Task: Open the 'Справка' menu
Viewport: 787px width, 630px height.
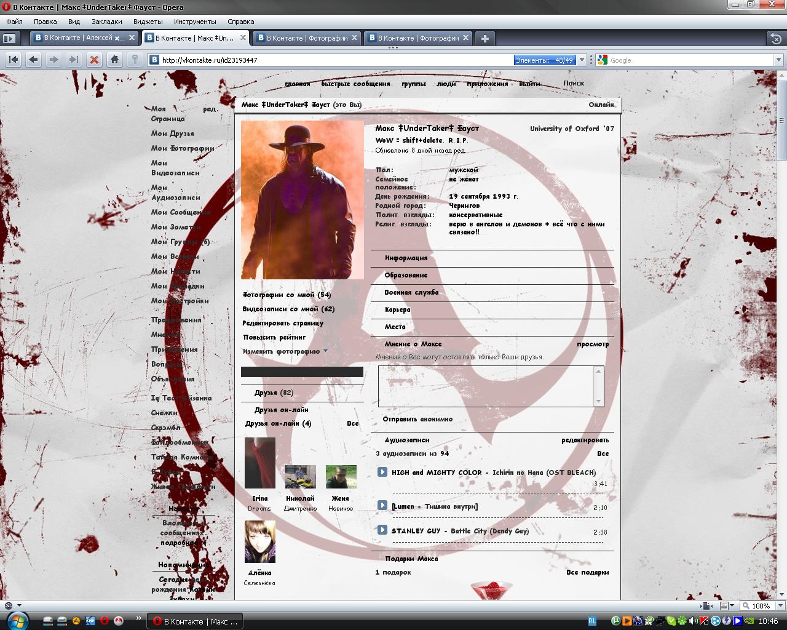Action: pos(241,22)
